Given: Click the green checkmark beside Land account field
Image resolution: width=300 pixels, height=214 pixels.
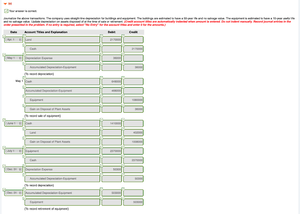Looking at the screenshot, I should click(24, 36).
